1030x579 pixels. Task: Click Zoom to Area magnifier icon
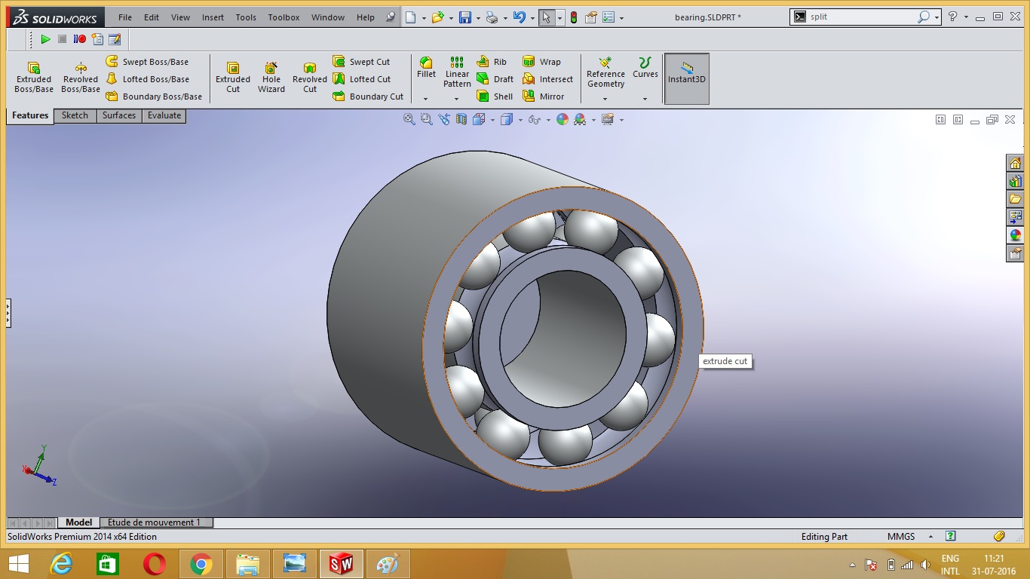(427, 119)
